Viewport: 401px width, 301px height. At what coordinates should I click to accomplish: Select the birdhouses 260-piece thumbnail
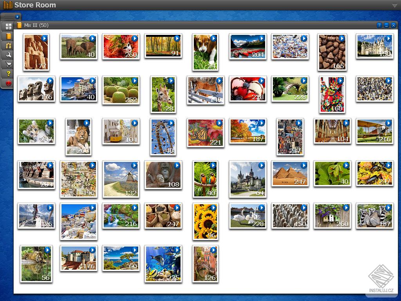(332, 216)
